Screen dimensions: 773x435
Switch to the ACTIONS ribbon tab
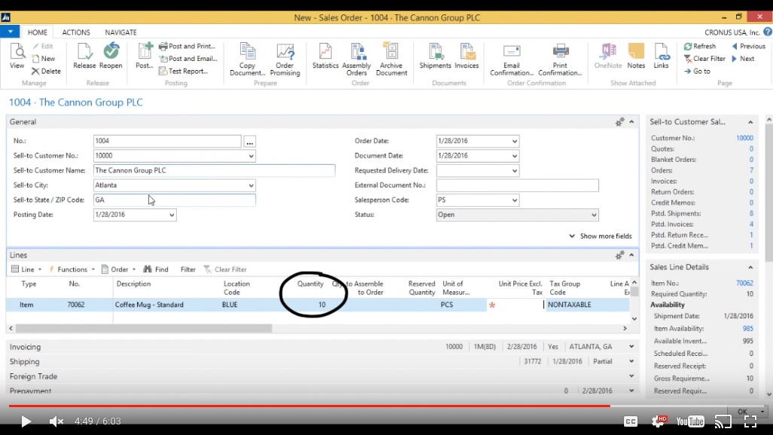pyautogui.click(x=76, y=32)
